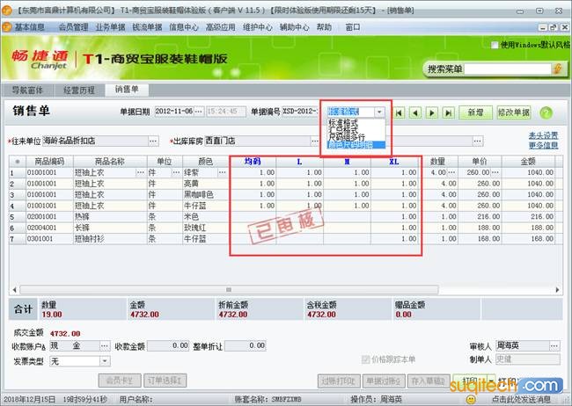Viewport: 572px width, 406px height.
Task: Click cell 热裤 in row 5
Action: click(110, 217)
